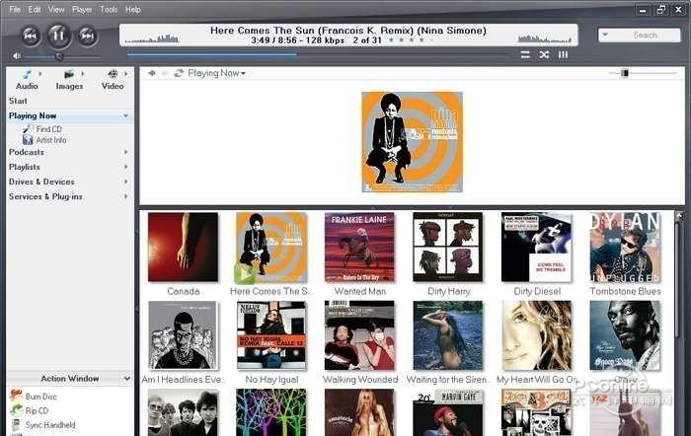Open the Tools menu

109,9
